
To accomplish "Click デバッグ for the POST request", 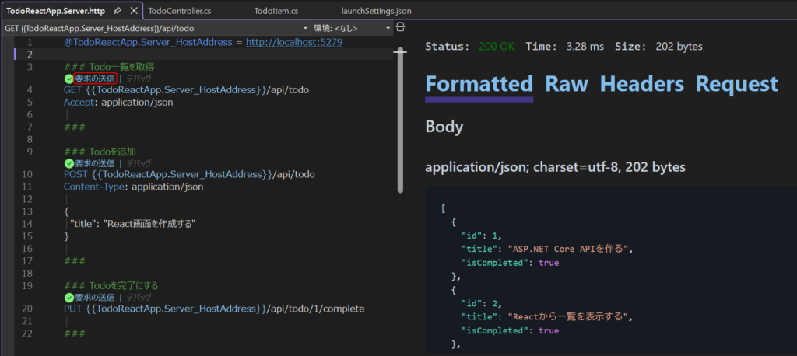I will coord(139,163).
